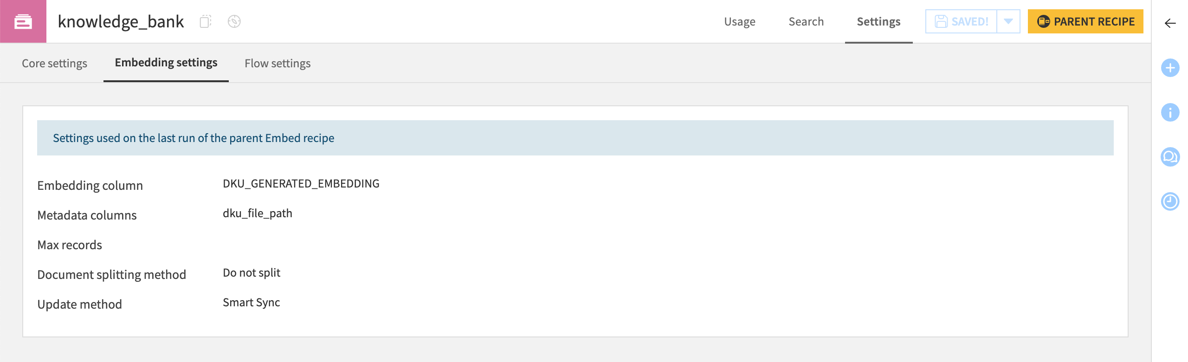Copy the knowledge bank ID icon
Viewport: 1188px width, 362px height.
(204, 21)
